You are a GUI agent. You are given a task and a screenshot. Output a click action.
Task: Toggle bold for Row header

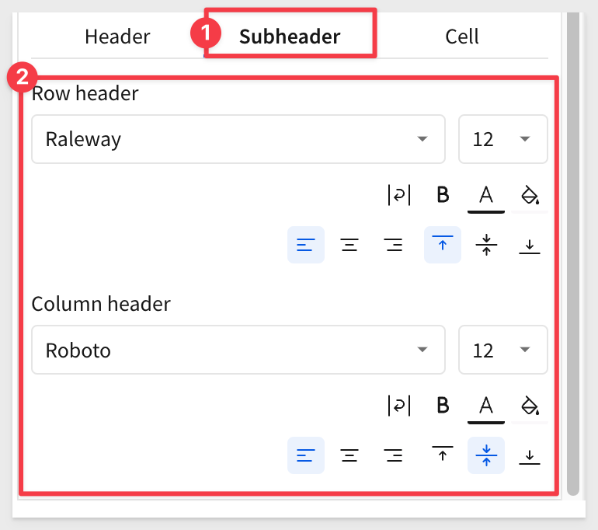pos(443,195)
